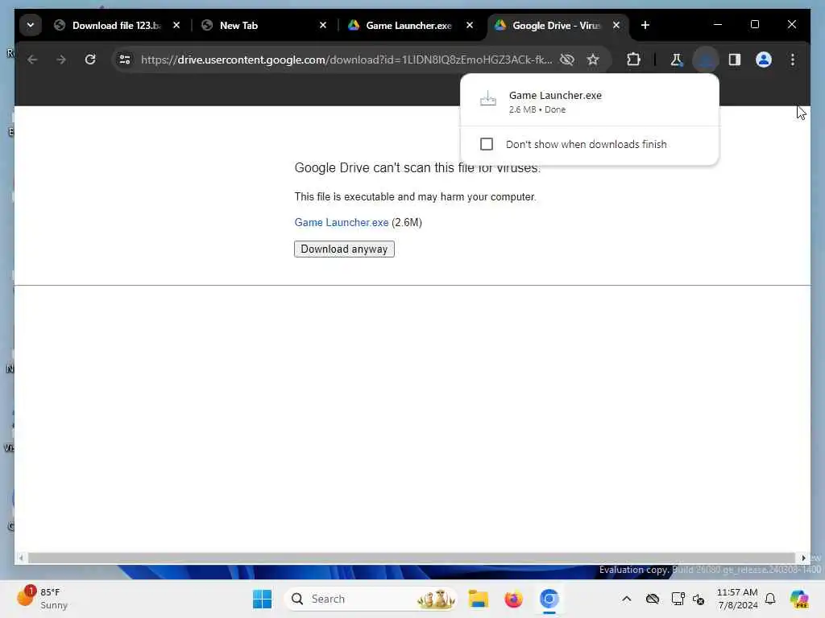Viewport: 825px width, 618px height.
Task: Open the Windows Start menu
Action: [x=262, y=599]
